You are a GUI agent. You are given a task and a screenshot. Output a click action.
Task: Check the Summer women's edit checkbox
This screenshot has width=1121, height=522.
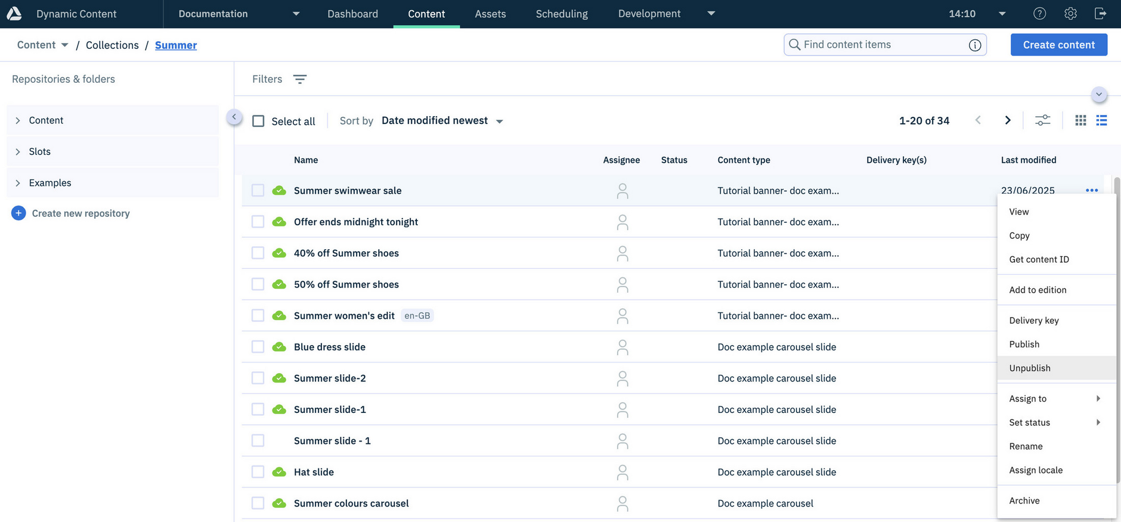point(258,316)
